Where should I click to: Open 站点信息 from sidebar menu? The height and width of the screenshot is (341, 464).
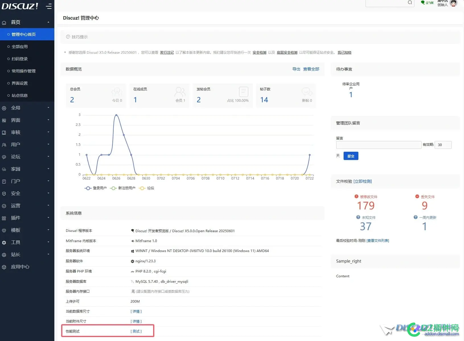coord(19,95)
